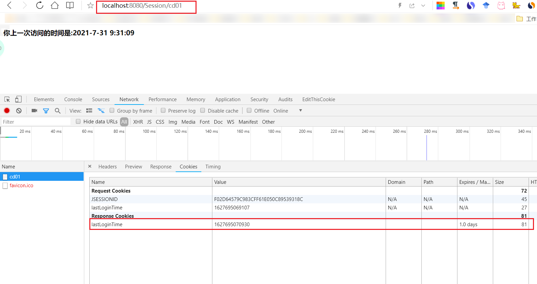Clear the network log

coord(19,111)
